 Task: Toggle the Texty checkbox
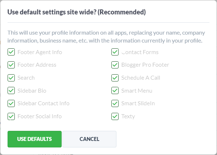[115, 116]
